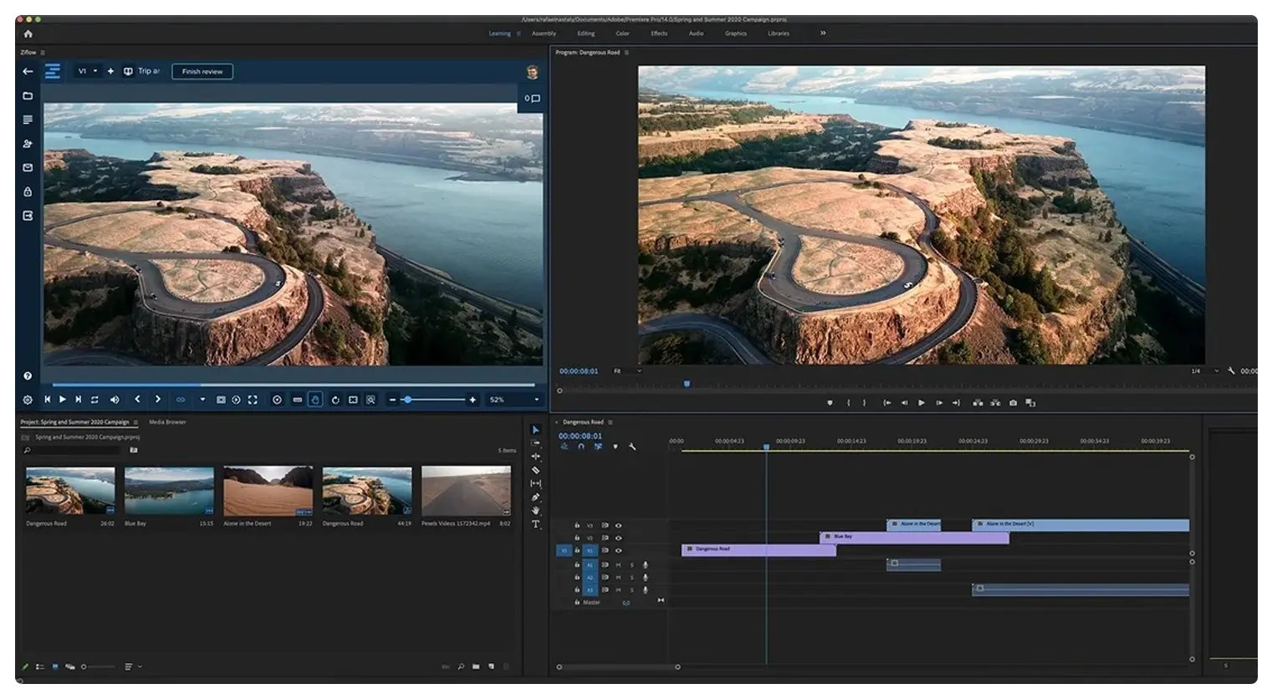This screenshot has height=699, width=1272.
Task: Select the Type tool in the tools panel
Action: point(535,524)
